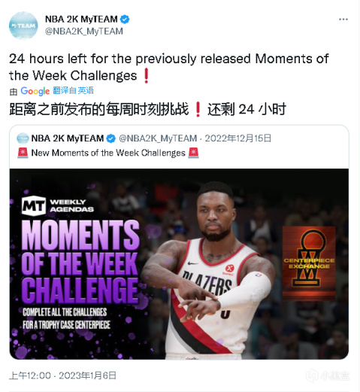This screenshot has width=360, height=392.
Task: Click the quoted tweet author name NBA 2K MyTEAM
Action: click(68, 138)
